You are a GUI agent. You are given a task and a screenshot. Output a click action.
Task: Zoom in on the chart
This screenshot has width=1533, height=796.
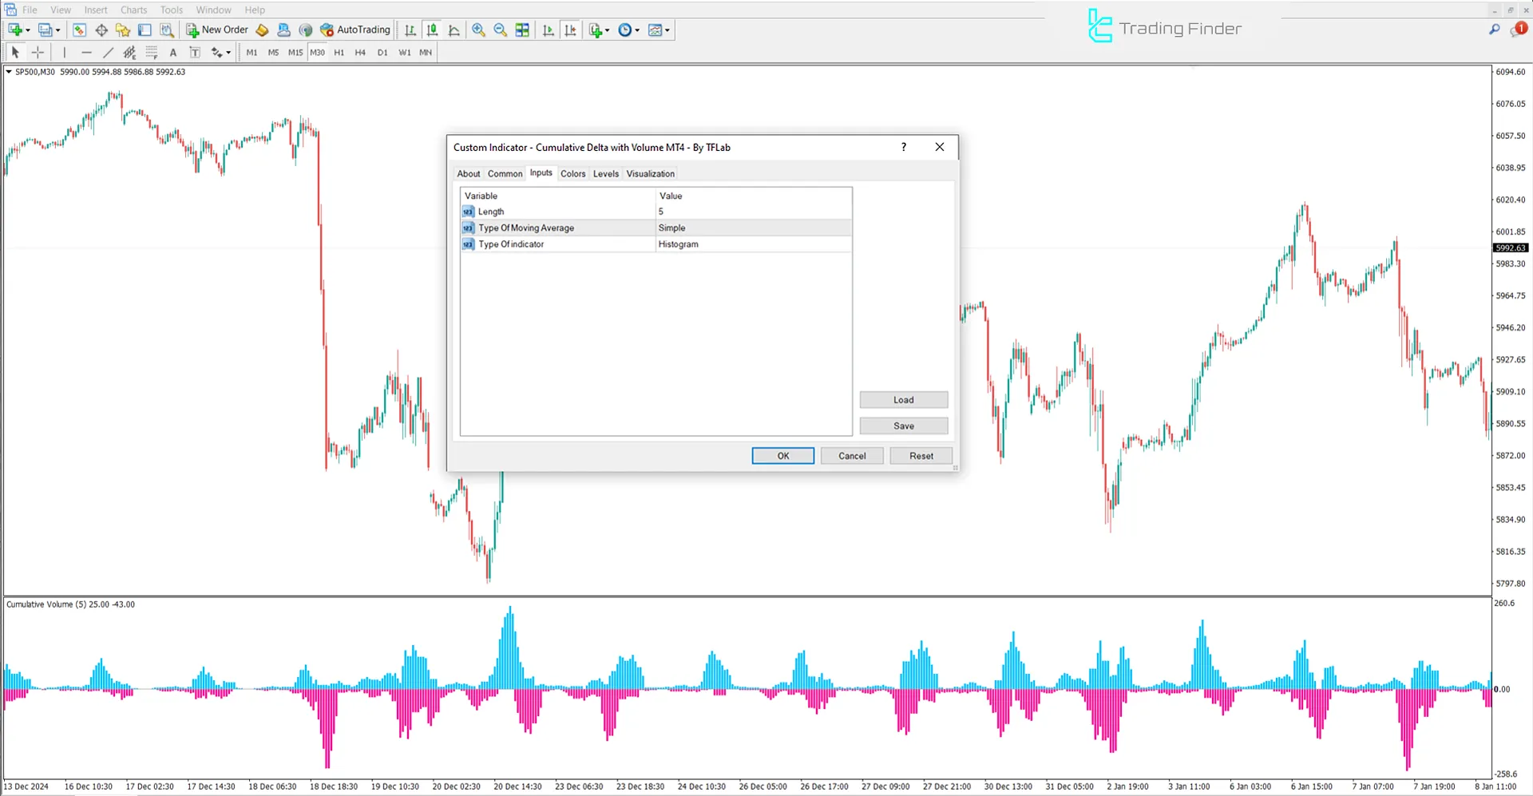479,30
